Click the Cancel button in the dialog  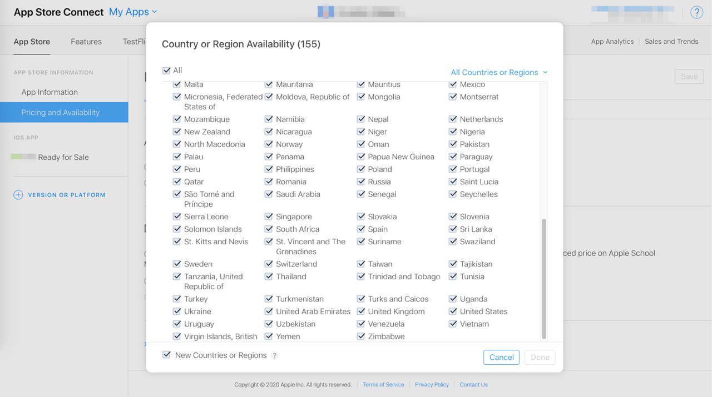pyautogui.click(x=501, y=358)
